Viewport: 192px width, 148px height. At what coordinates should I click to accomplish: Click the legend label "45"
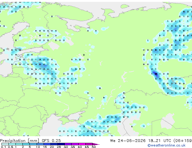(87, 147)
